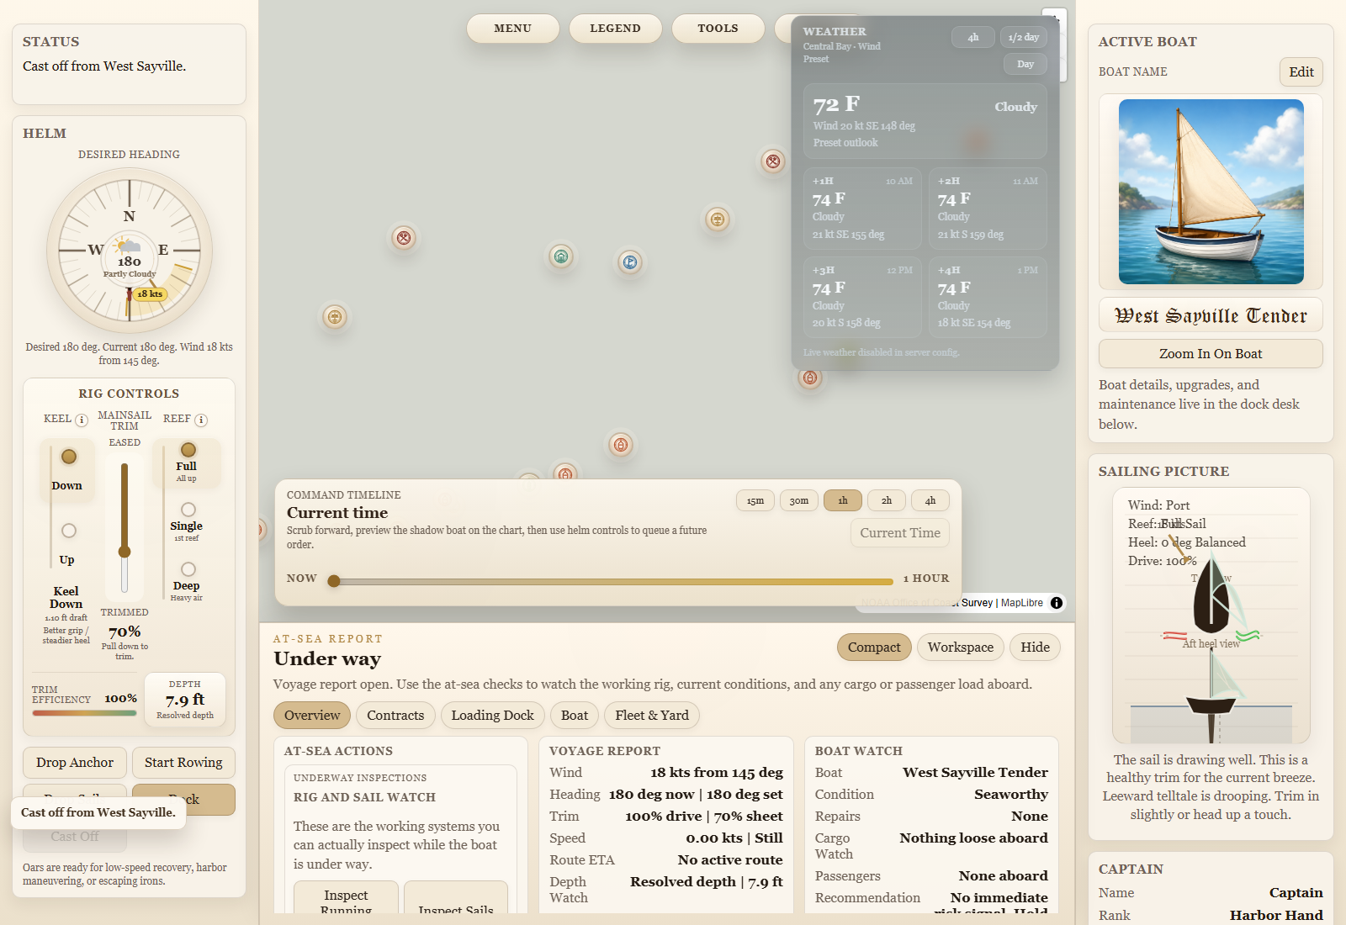Select Deep reef (Heavy air)
The height and width of the screenshot is (925, 1346).
click(x=188, y=581)
